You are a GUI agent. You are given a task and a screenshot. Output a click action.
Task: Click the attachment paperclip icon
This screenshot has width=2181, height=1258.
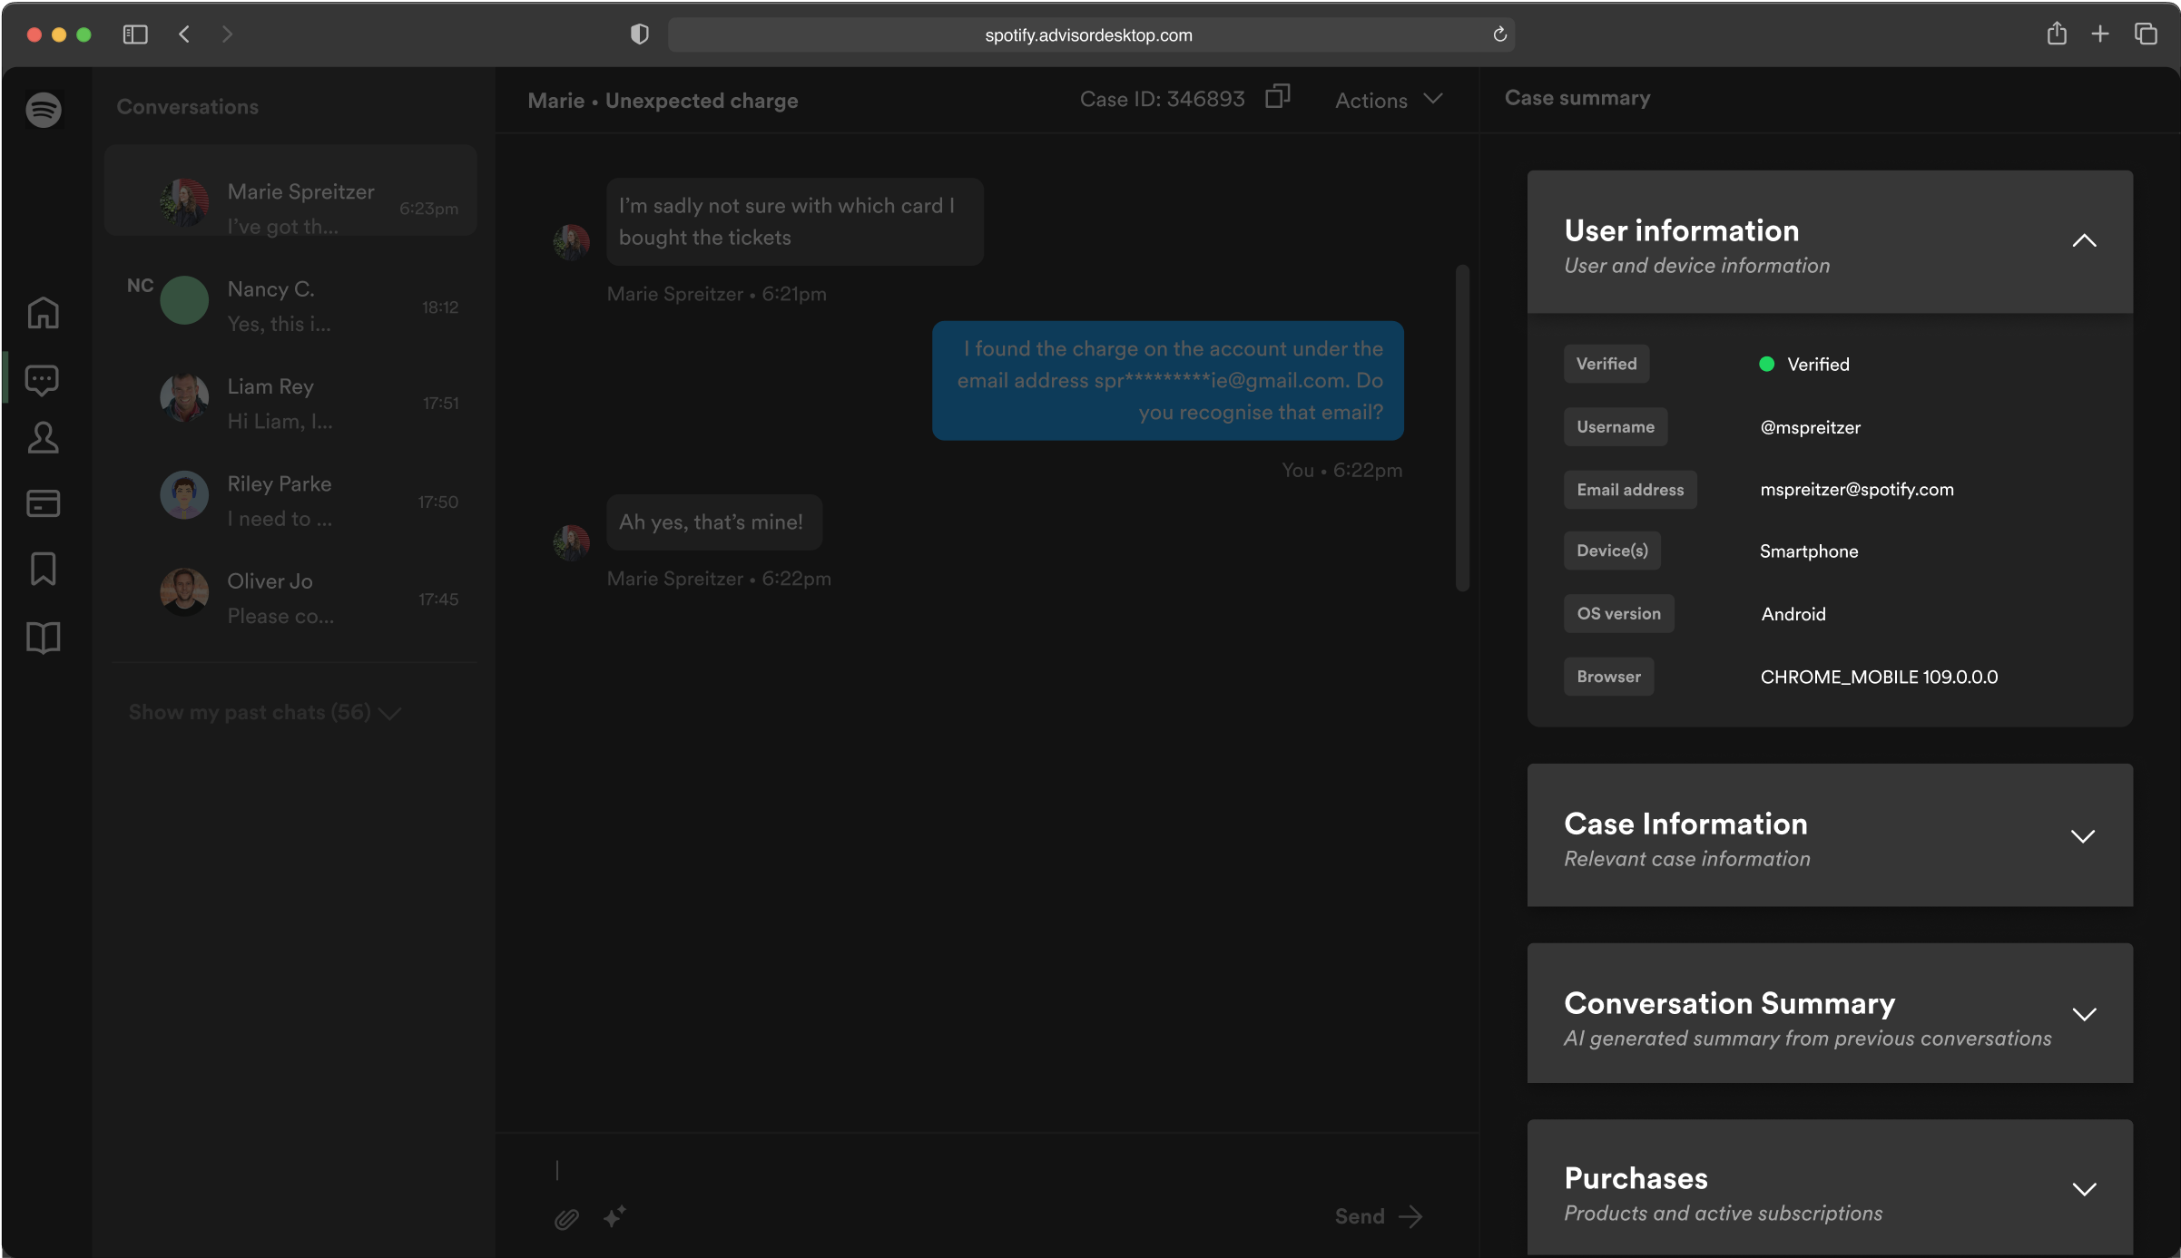pyautogui.click(x=566, y=1218)
